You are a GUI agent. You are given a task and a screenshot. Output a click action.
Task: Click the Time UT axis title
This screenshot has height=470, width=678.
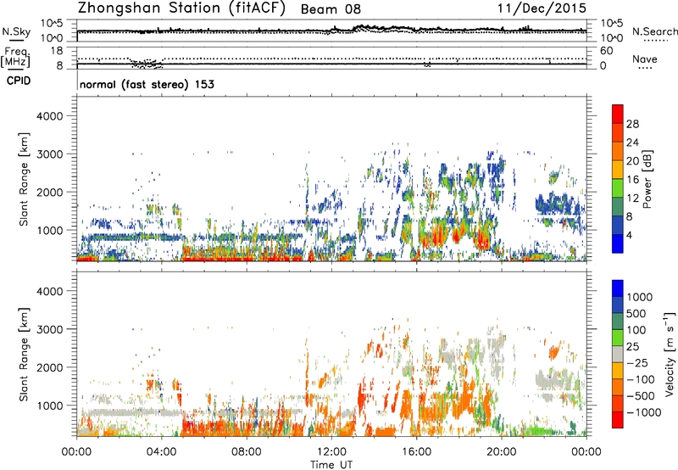click(x=331, y=465)
